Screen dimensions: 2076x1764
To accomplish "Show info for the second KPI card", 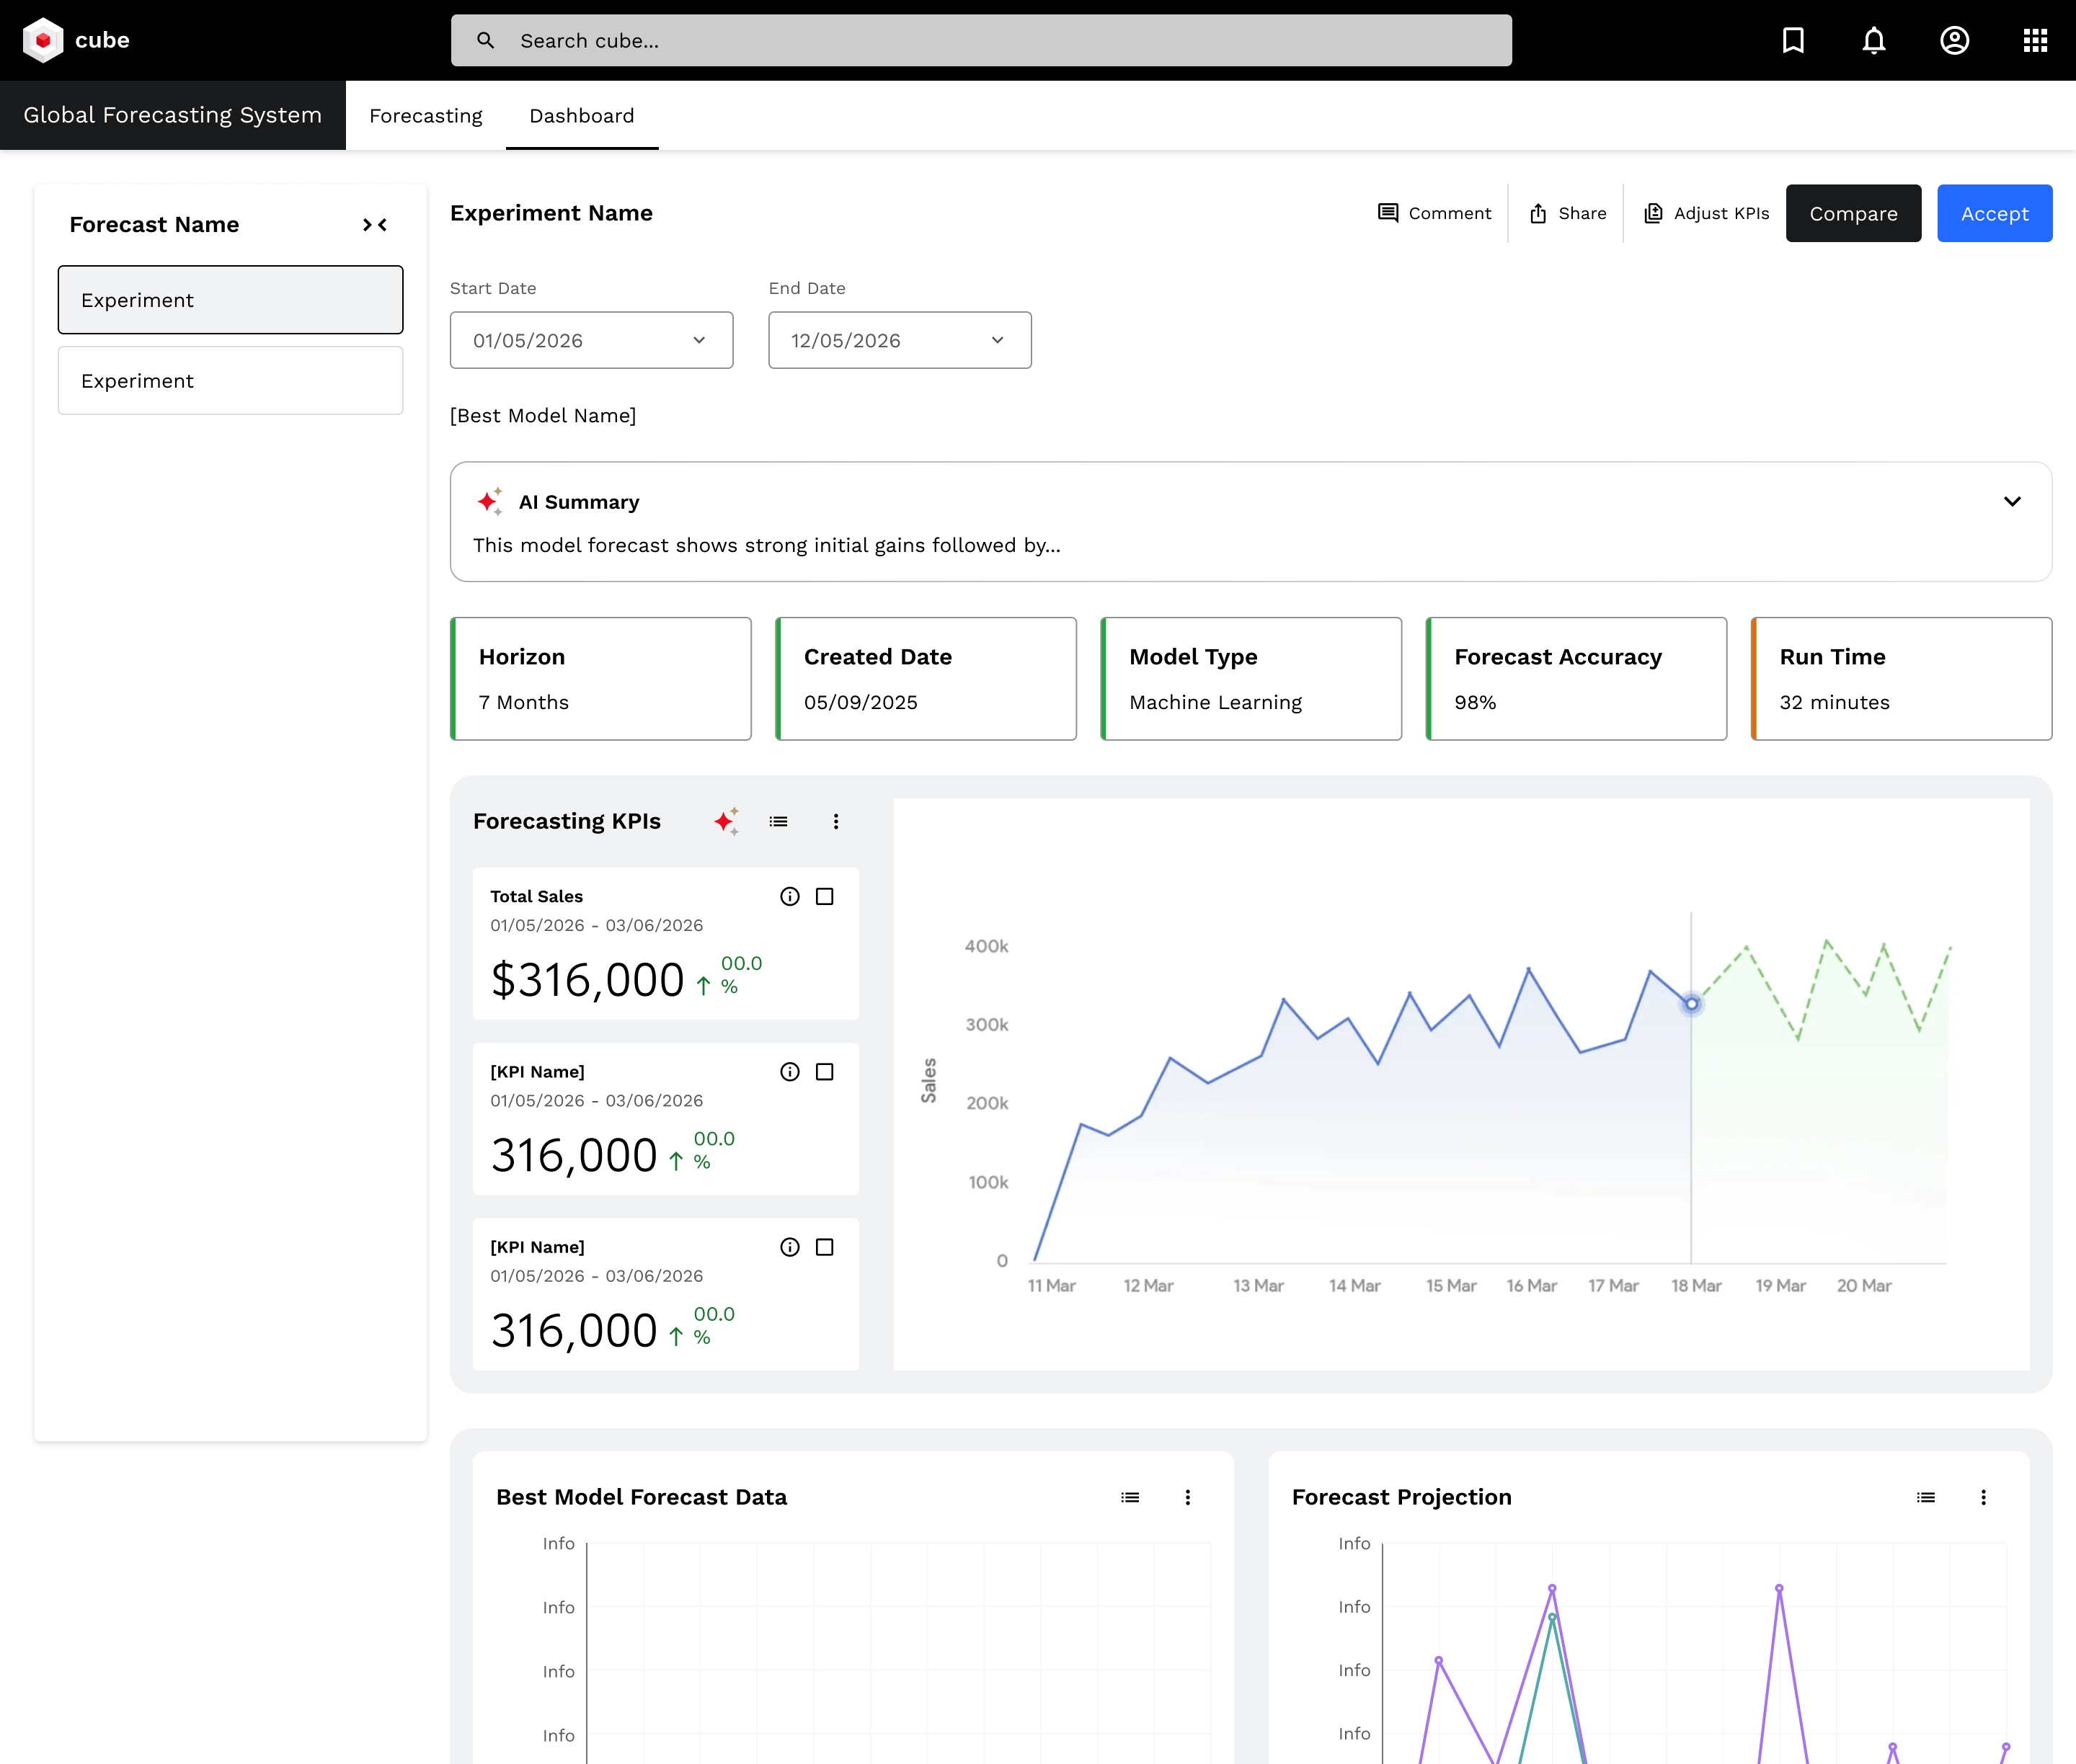I will (x=789, y=1071).
